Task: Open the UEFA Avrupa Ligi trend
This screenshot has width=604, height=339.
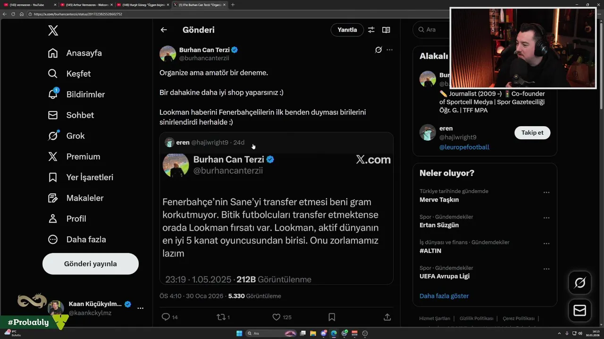Action: [445, 276]
